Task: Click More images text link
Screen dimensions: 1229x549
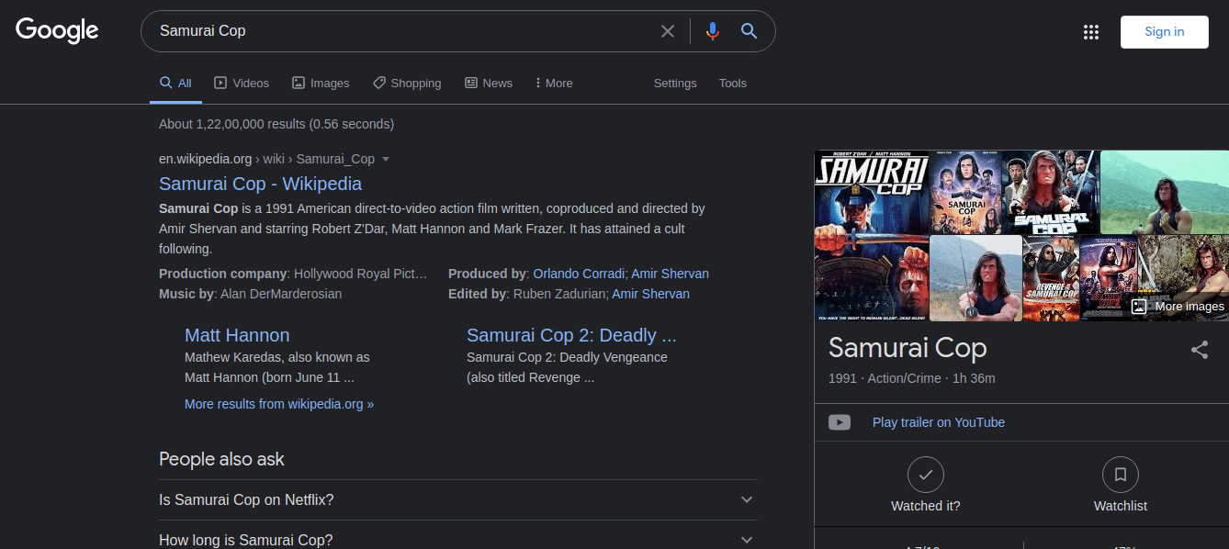Action: click(x=1190, y=307)
